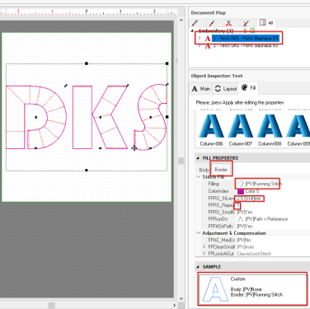
Task: Click the red A icon of item 2
Action: click(x=208, y=45)
